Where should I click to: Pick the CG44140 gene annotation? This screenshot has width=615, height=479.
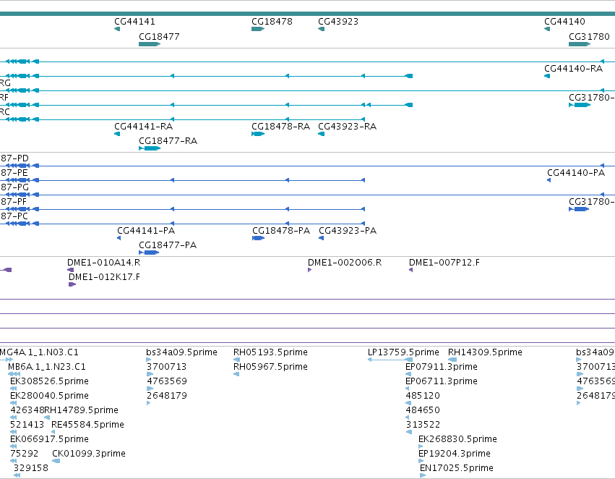pos(564,22)
